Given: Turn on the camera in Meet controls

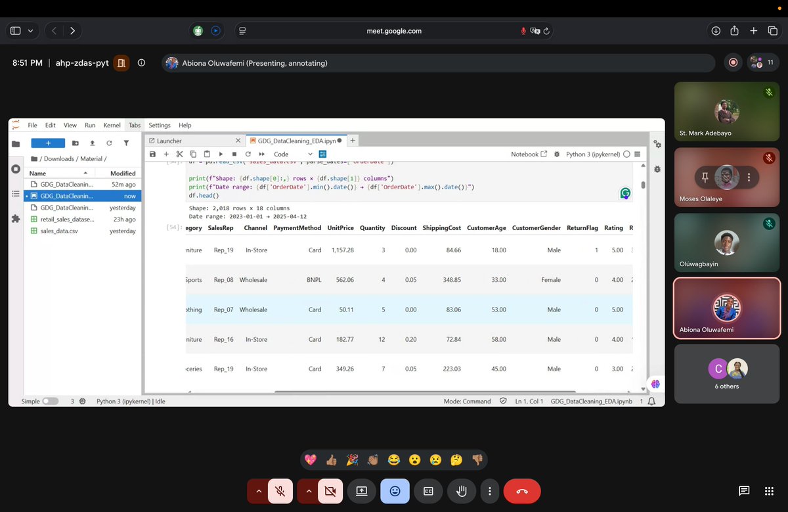Looking at the screenshot, I should [x=330, y=491].
